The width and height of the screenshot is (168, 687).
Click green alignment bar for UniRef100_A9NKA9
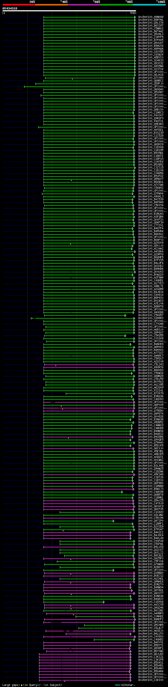tap(90, 17)
